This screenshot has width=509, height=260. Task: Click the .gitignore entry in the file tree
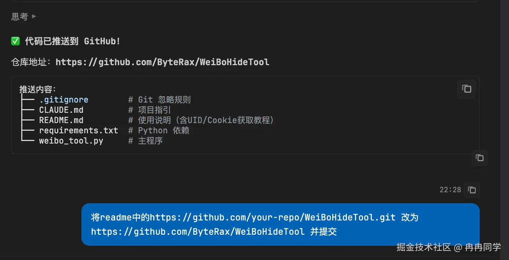point(64,100)
